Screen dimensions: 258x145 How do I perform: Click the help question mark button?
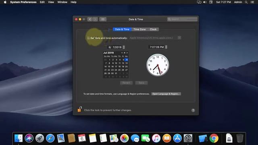[x=193, y=110]
